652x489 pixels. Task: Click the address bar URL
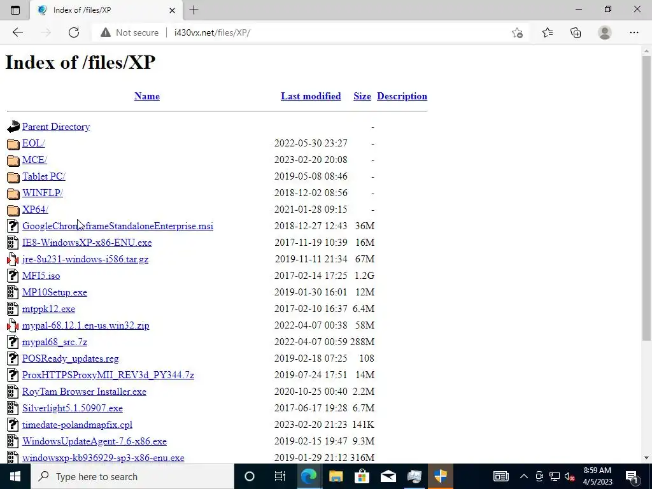tap(212, 32)
